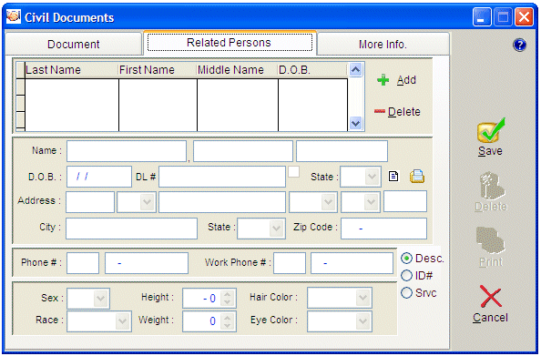This screenshot has width=541, height=356.
Task: Click the Add button label
Action: click(x=406, y=80)
